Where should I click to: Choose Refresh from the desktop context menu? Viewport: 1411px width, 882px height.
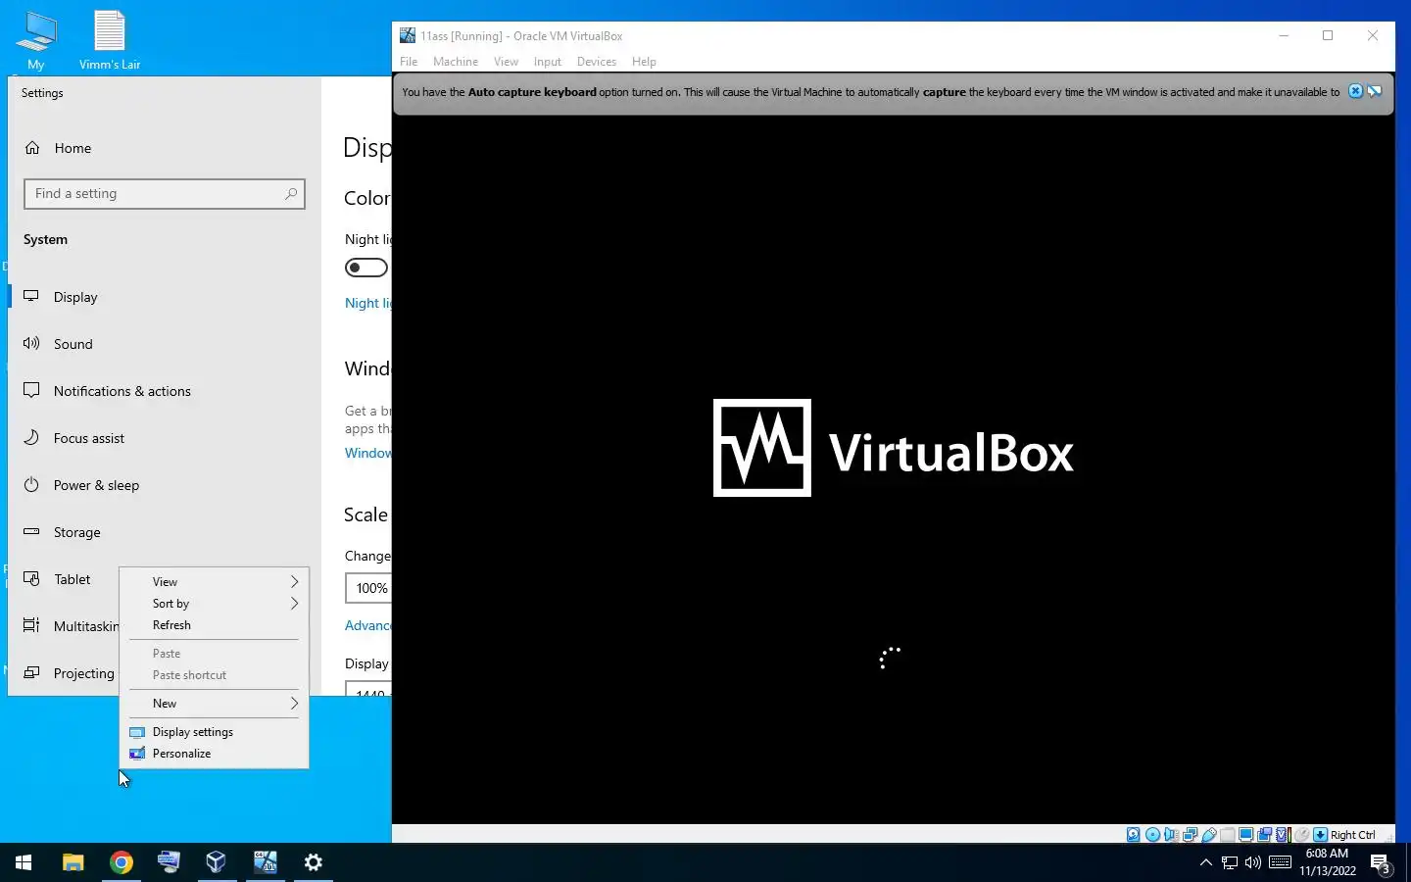tap(214, 625)
